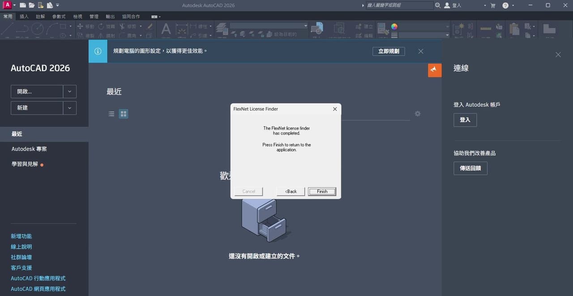Click the 登入 button in the 連線 panel
The height and width of the screenshot is (296, 573).
(465, 120)
